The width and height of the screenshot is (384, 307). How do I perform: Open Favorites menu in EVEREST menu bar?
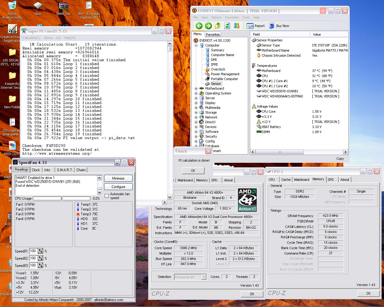232,17
